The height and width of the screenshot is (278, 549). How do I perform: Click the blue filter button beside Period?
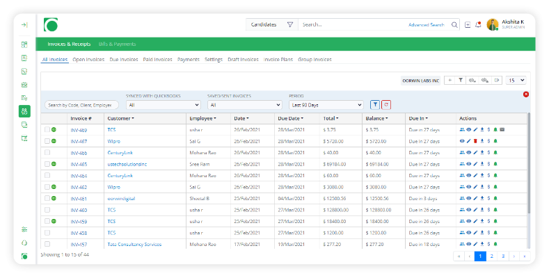click(x=375, y=105)
